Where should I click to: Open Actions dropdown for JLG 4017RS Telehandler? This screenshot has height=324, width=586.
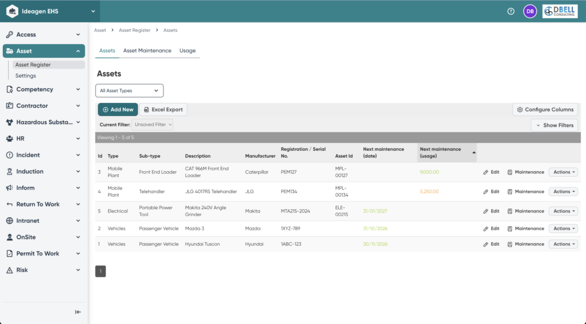(563, 191)
